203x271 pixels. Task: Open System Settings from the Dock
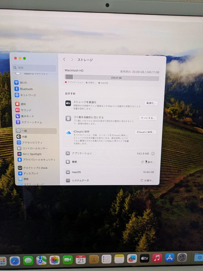(x=182, y=257)
